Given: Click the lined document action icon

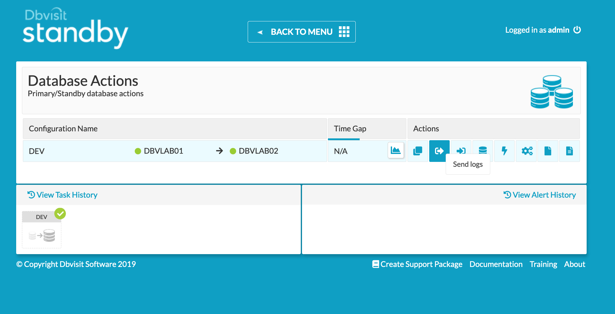Looking at the screenshot, I should pyautogui.click(x=570, y=151).
